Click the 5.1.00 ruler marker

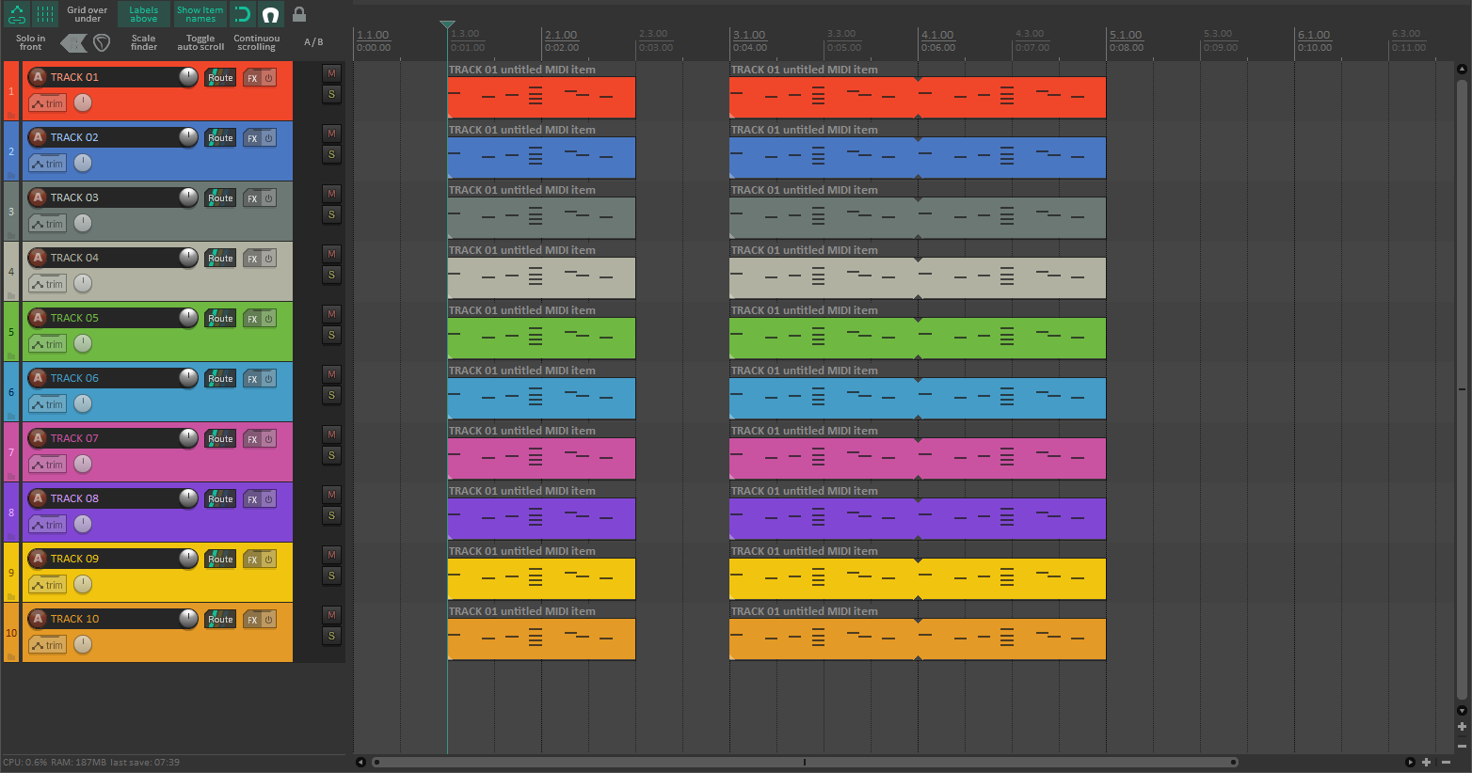(1126, 35)
